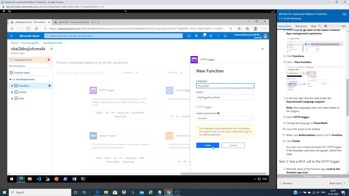Pin the site2kbojivlcms4c blade
This screenshot has height=196, width=349.
tap(52, 49)
